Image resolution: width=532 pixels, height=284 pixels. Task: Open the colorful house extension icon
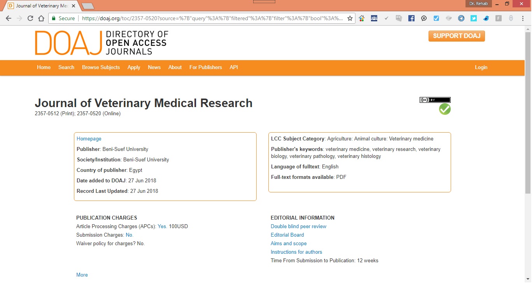click(x=362, y=18)
